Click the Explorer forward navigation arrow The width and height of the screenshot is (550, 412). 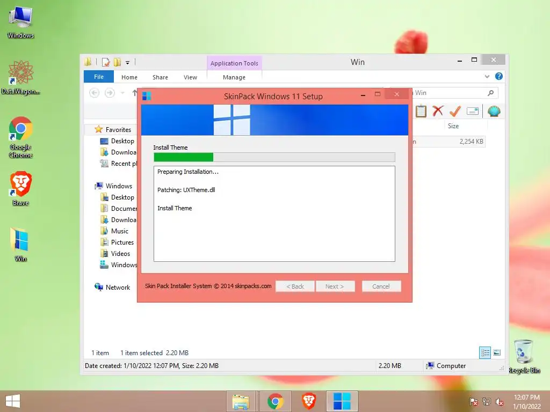110,93
